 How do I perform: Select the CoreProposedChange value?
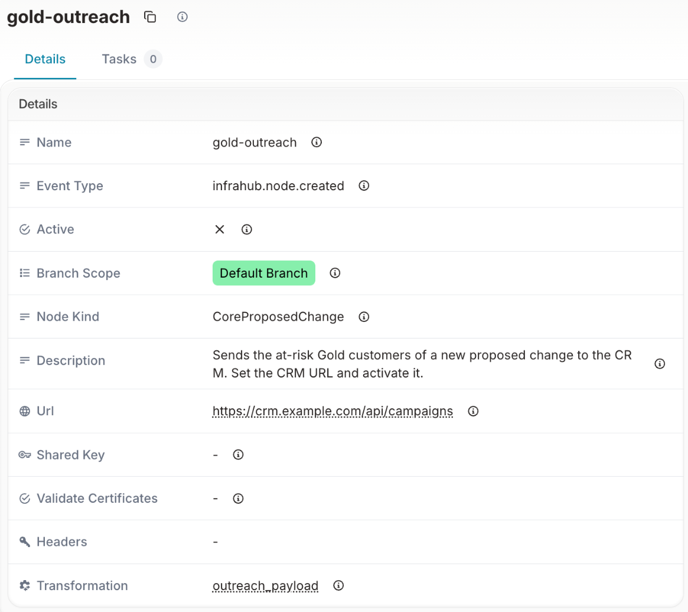click(278, 317)
